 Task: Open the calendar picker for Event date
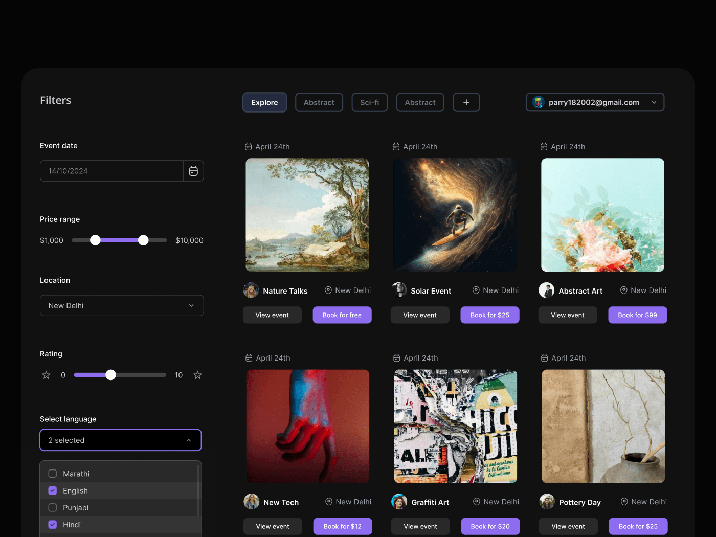pyautogui.click(x=193, y=171)
